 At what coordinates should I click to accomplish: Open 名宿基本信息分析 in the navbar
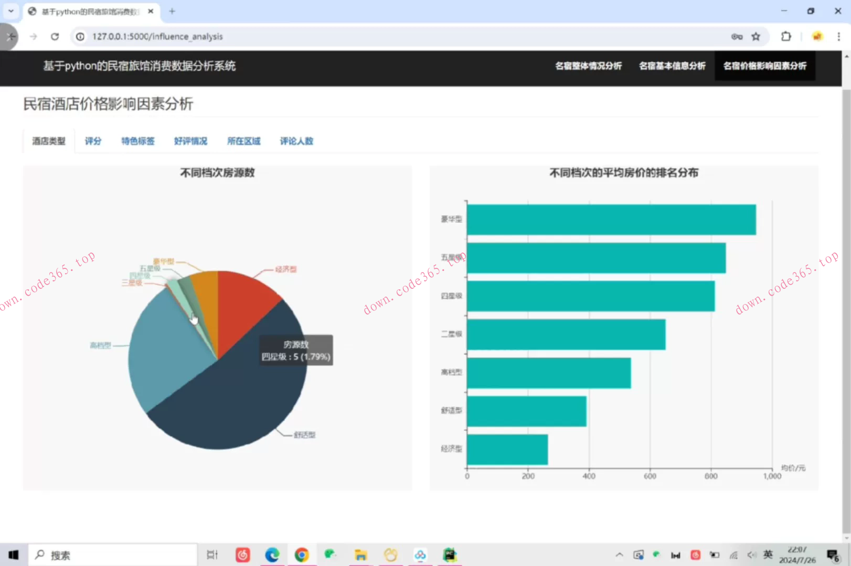tap(672, 66)
